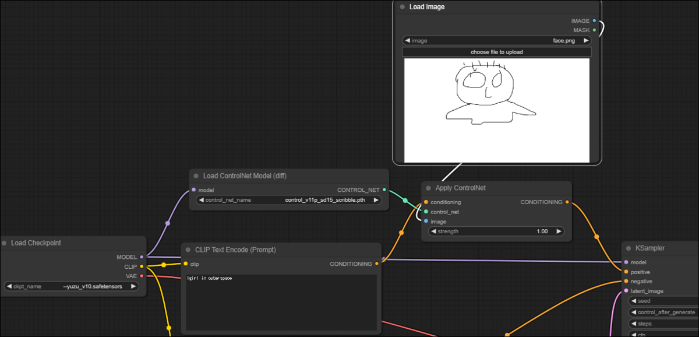Click the CLIP Text Encode (Prompt) title
This screenshot has height=337, width=699.
pyautogui.click(x=235, y=250)
